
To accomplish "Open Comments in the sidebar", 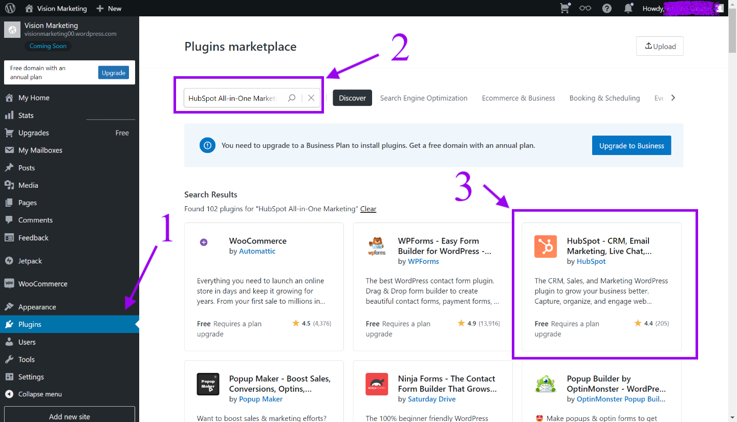I will tap(70, 220).
